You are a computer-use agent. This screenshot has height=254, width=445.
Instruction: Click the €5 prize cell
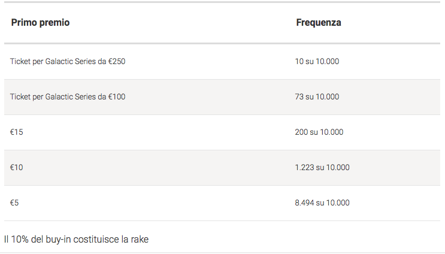point(14,202)
